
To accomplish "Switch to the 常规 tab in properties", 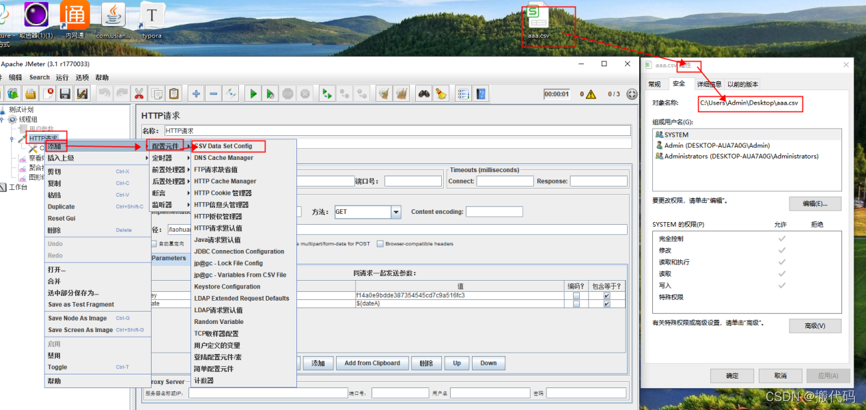I will click(654, 84).
